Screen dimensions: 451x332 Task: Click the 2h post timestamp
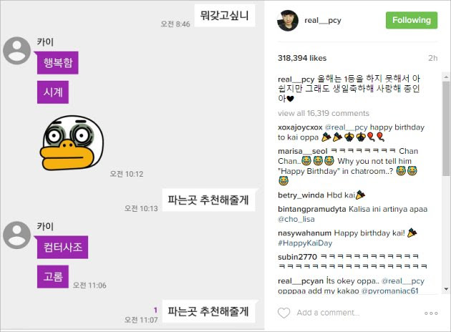[433, 58]
